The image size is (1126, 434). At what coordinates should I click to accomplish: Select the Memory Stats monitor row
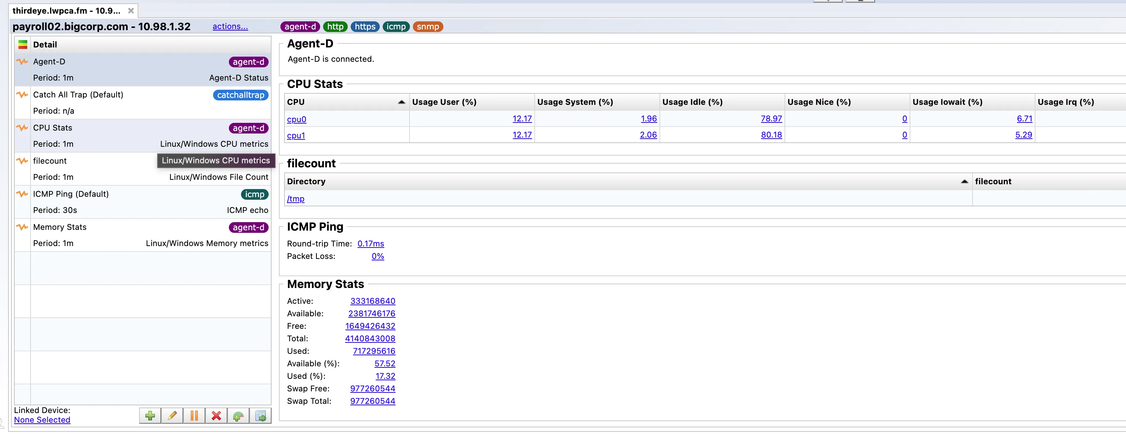point(142,235)
